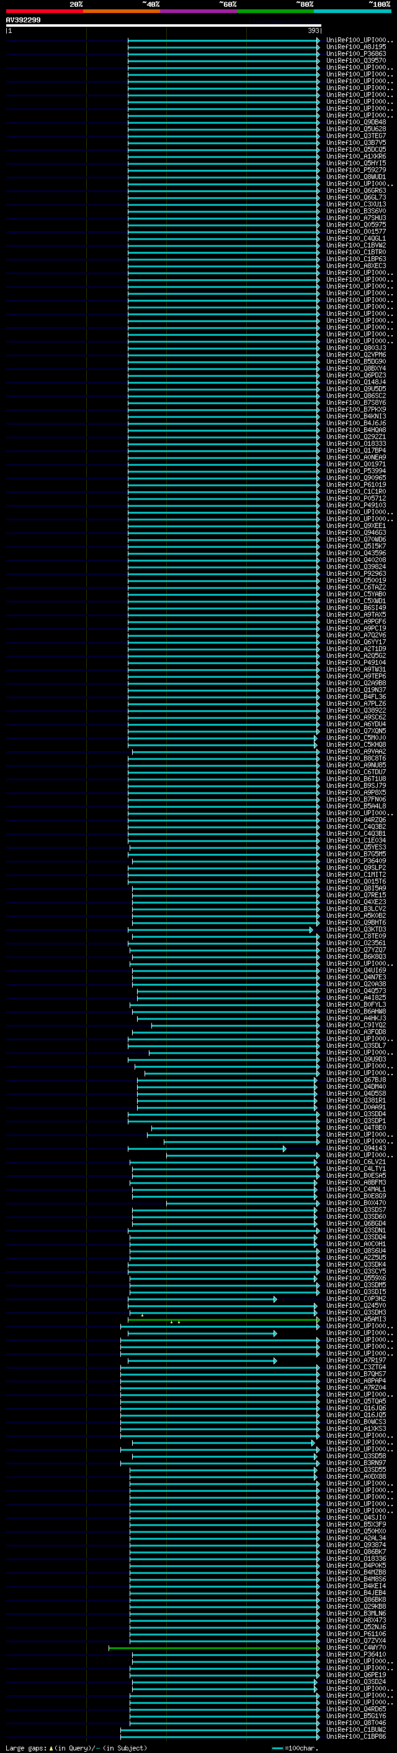Select hit UniRef100_Q93874
The width and height of the screenshot is (397, 1753).
pos(355,1545)
